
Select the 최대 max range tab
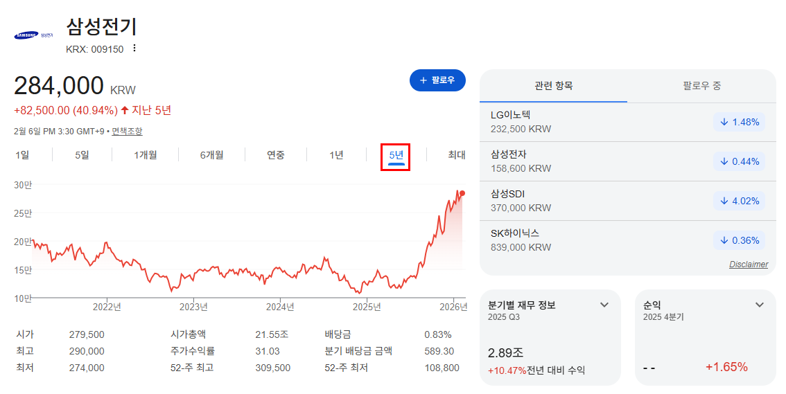(457, 155)
